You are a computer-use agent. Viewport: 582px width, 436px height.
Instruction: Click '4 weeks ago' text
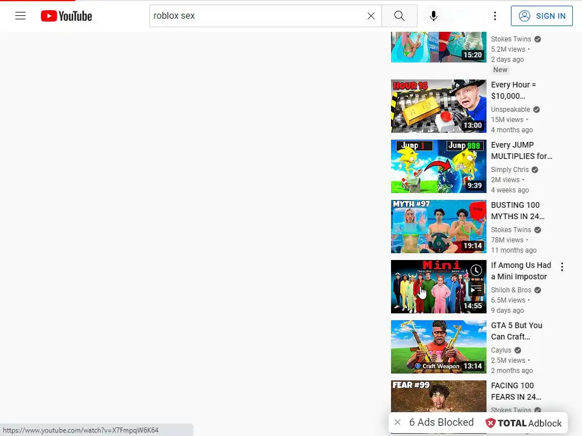[x=510, y=190]
